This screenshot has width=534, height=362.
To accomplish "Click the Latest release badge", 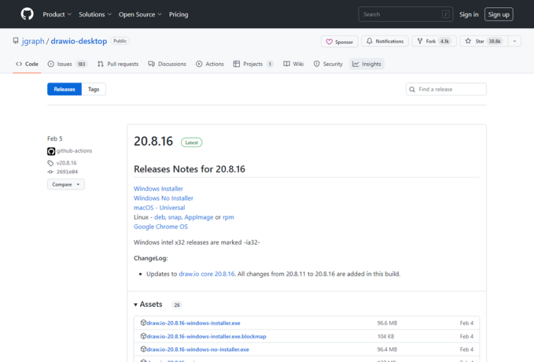I will click(192, 142).
